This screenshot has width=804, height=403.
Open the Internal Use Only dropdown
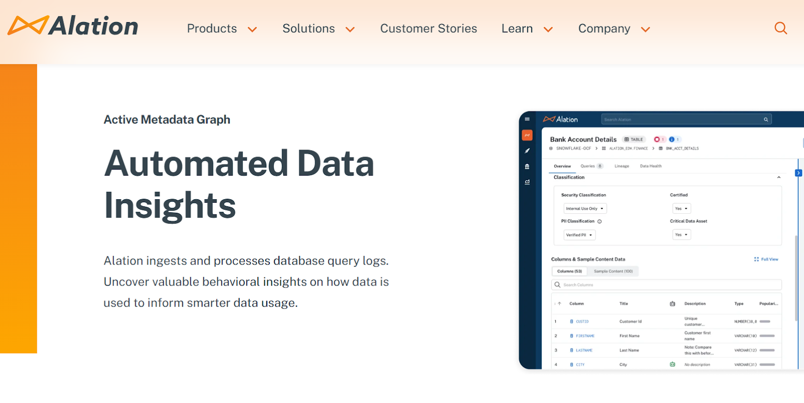(585, 209)
